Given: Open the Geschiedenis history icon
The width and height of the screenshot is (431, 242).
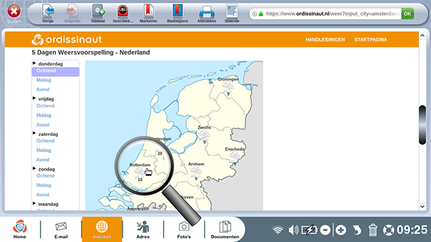Looking at the screenshot, I should point(123,13).
